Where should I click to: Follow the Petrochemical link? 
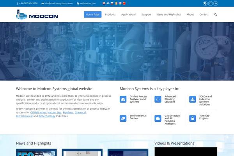click(24, 116)
